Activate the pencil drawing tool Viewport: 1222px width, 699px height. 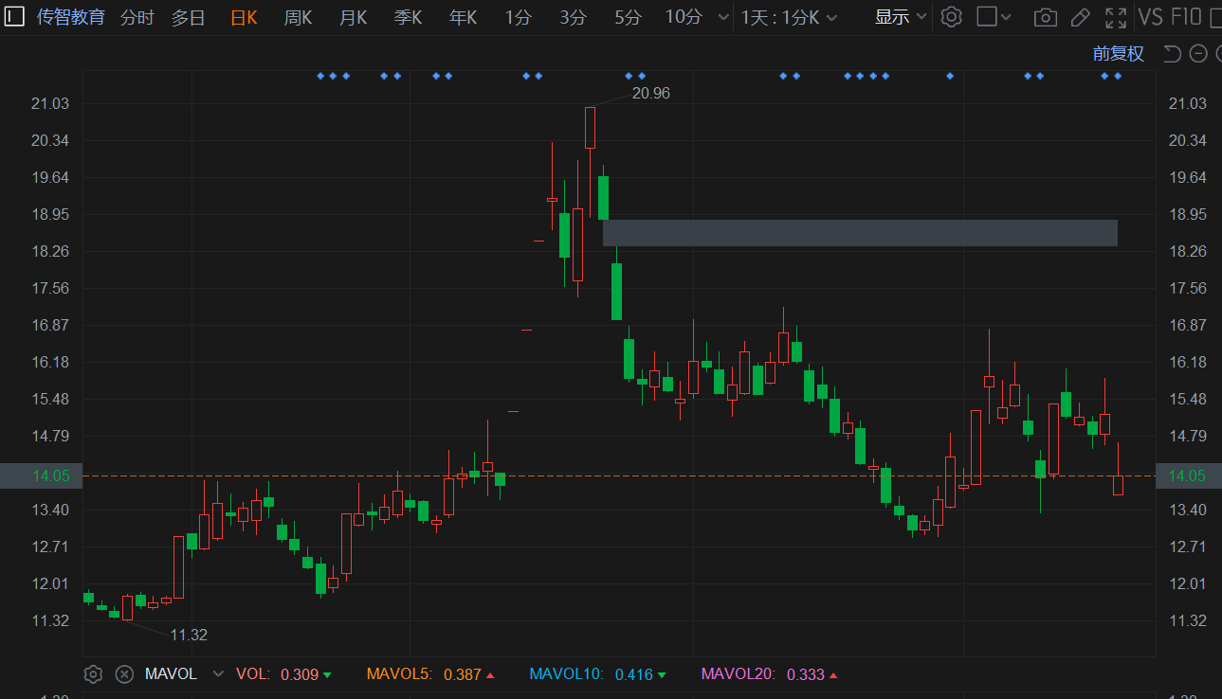coord(1080,17)
